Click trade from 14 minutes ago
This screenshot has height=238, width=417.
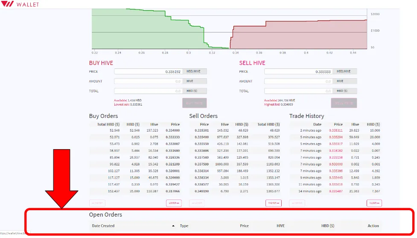tap(335, 191)
